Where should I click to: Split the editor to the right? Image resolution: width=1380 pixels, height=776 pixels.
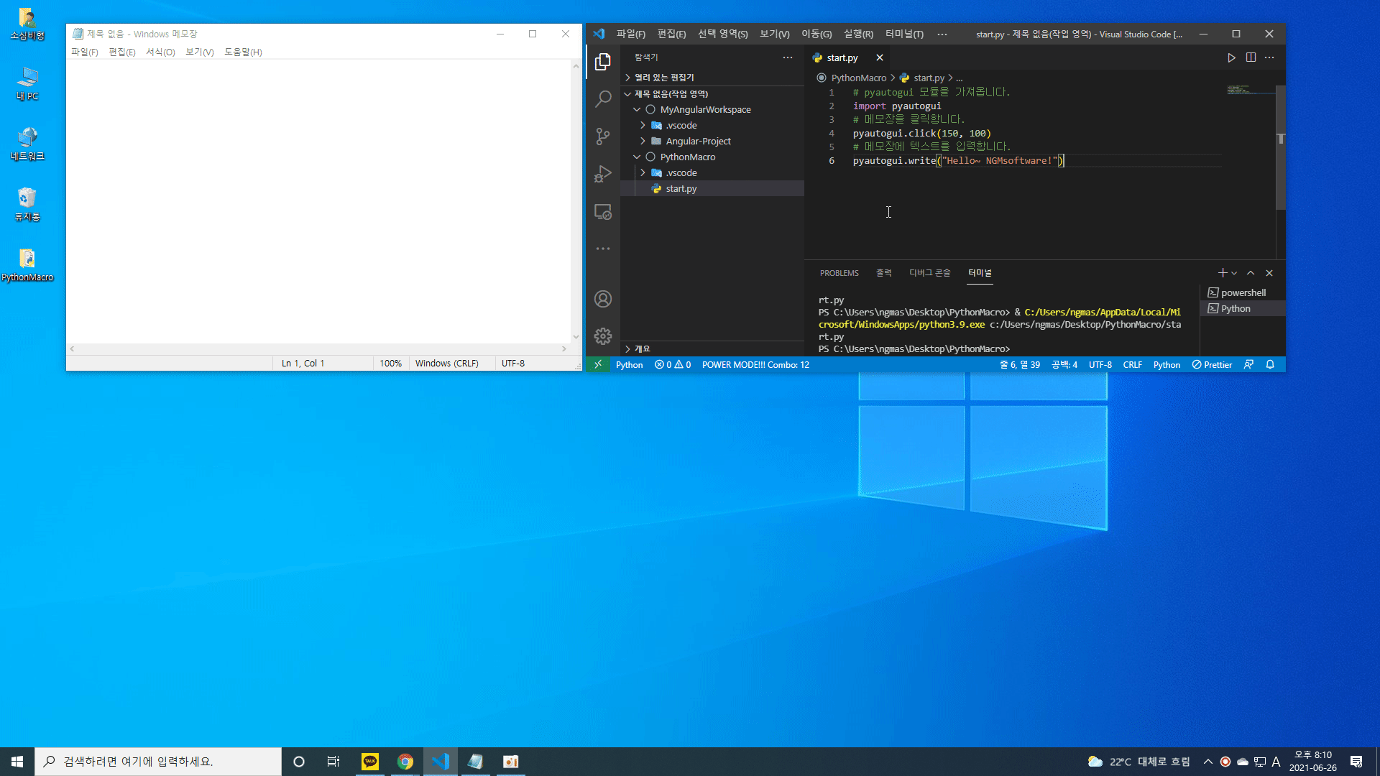[x=1251, y=57]
